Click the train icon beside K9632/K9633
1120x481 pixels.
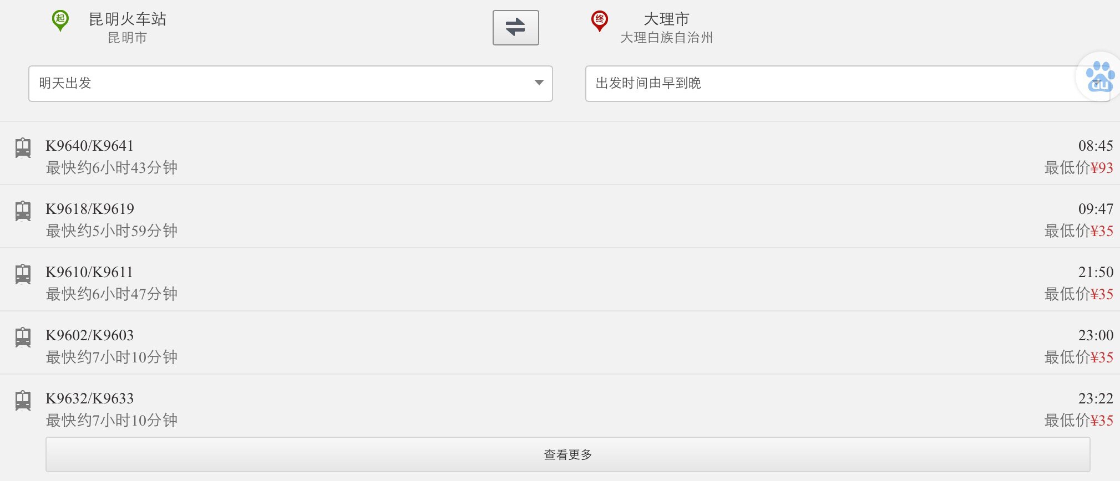coord(23,401)
